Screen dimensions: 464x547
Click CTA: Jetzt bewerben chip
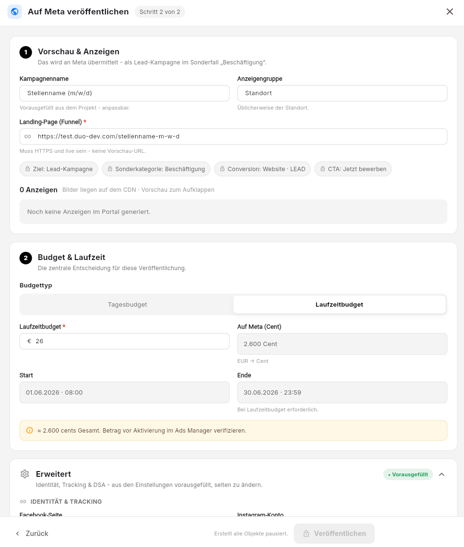pyautogui.click(x=353, y=169)
